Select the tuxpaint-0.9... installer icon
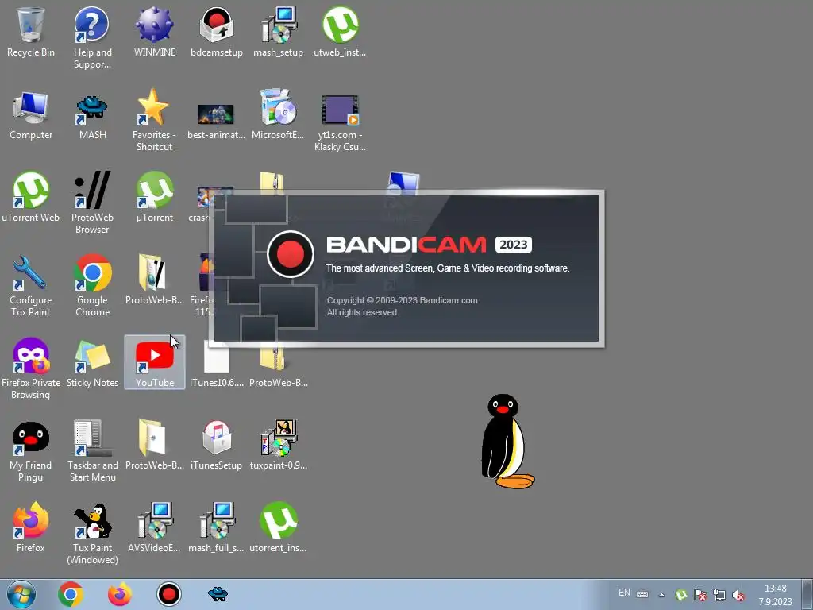The image size is (813, 610). (x=279, y=445)
